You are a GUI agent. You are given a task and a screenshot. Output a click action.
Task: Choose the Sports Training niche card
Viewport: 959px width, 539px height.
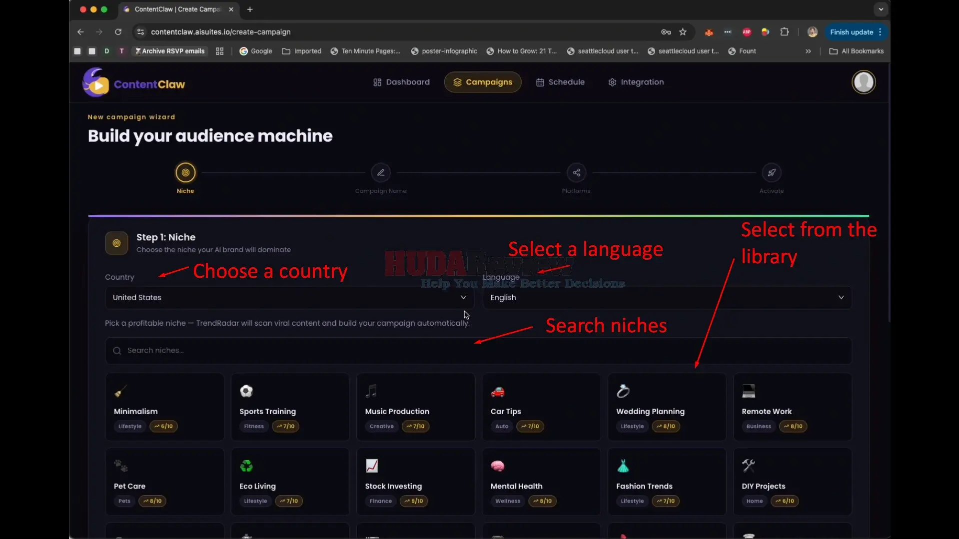290,407
